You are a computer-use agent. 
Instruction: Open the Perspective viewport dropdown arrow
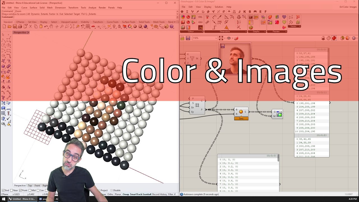click(28, 33)
